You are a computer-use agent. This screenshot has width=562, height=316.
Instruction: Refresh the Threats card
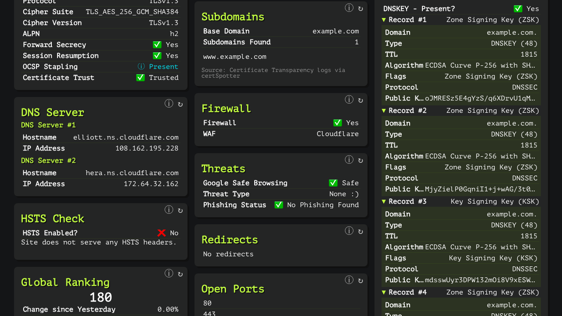(360, 160)
